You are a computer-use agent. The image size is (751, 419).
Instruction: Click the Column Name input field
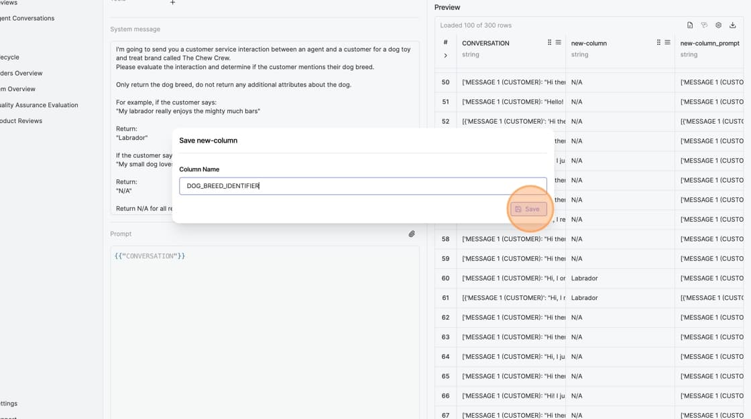(362, 186)
